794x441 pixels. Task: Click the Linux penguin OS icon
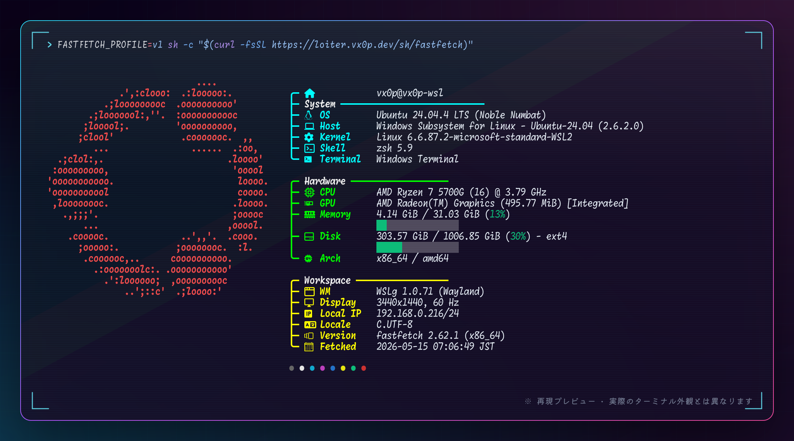309,115
